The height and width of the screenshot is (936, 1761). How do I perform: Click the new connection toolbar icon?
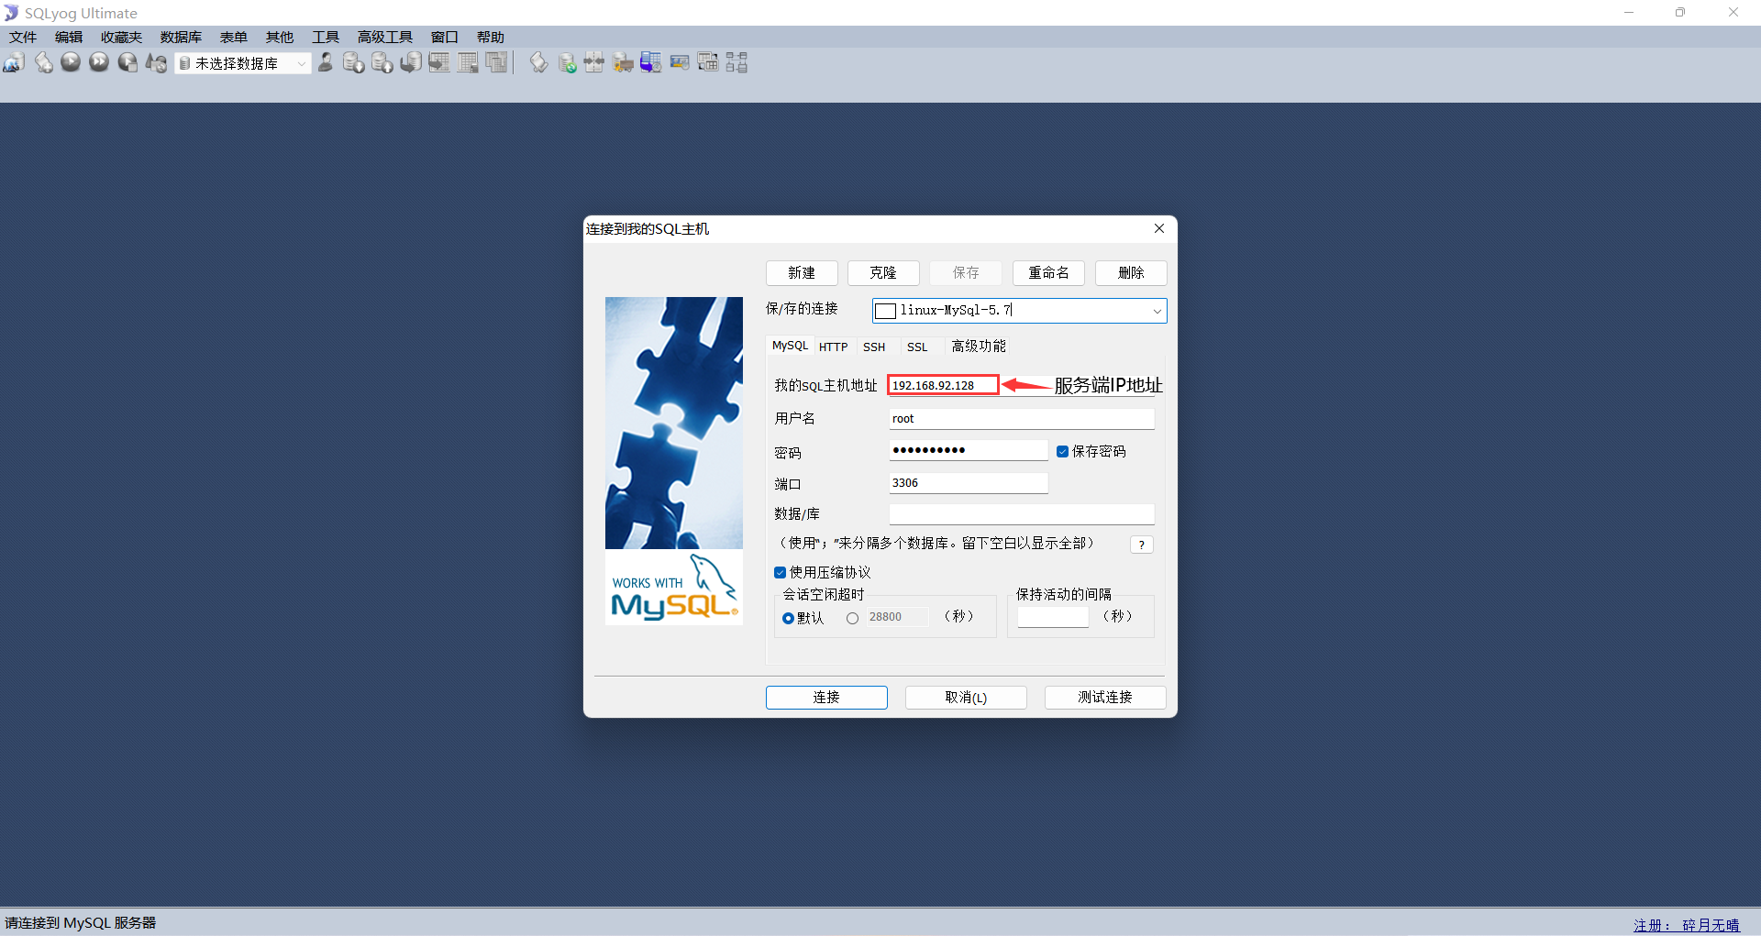click(x=14, y=62)
